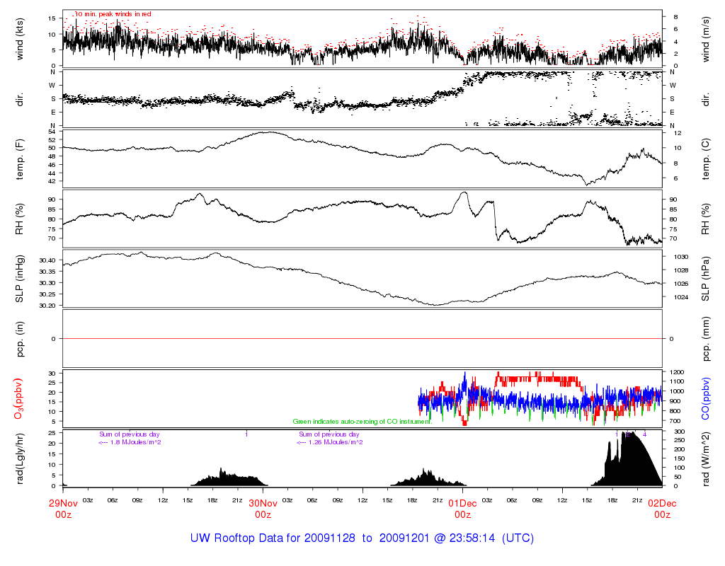This screenshot has height=566, width=725.
Task: Select the '1.8 MJoules/m^2' radiation sum text
Action: [x=135, y=442]
